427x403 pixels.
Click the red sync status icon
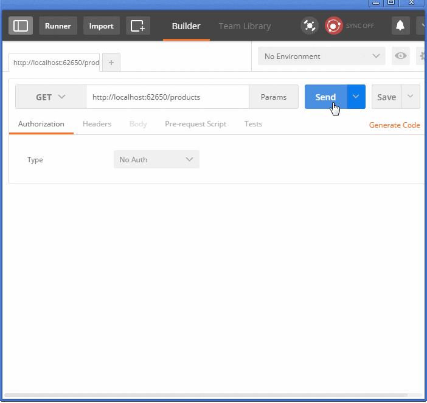333,26
